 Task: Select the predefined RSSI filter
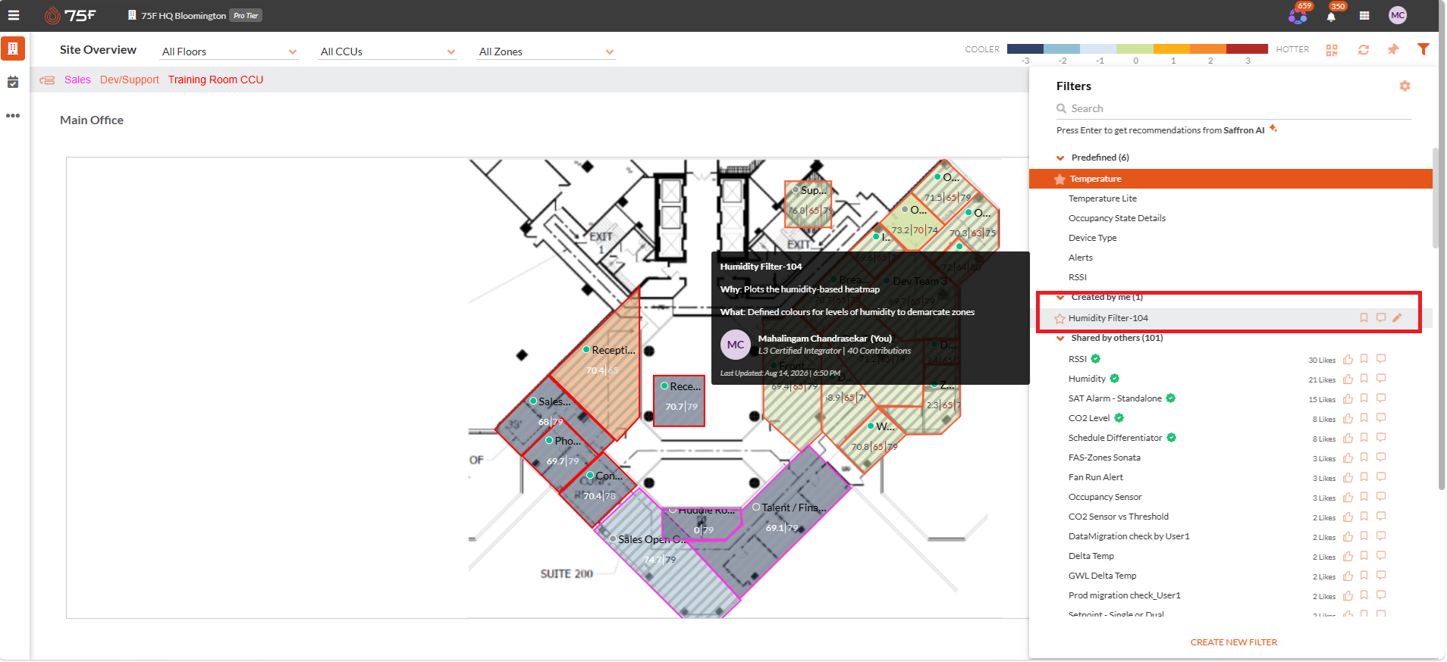click(x=1078, y=277)
